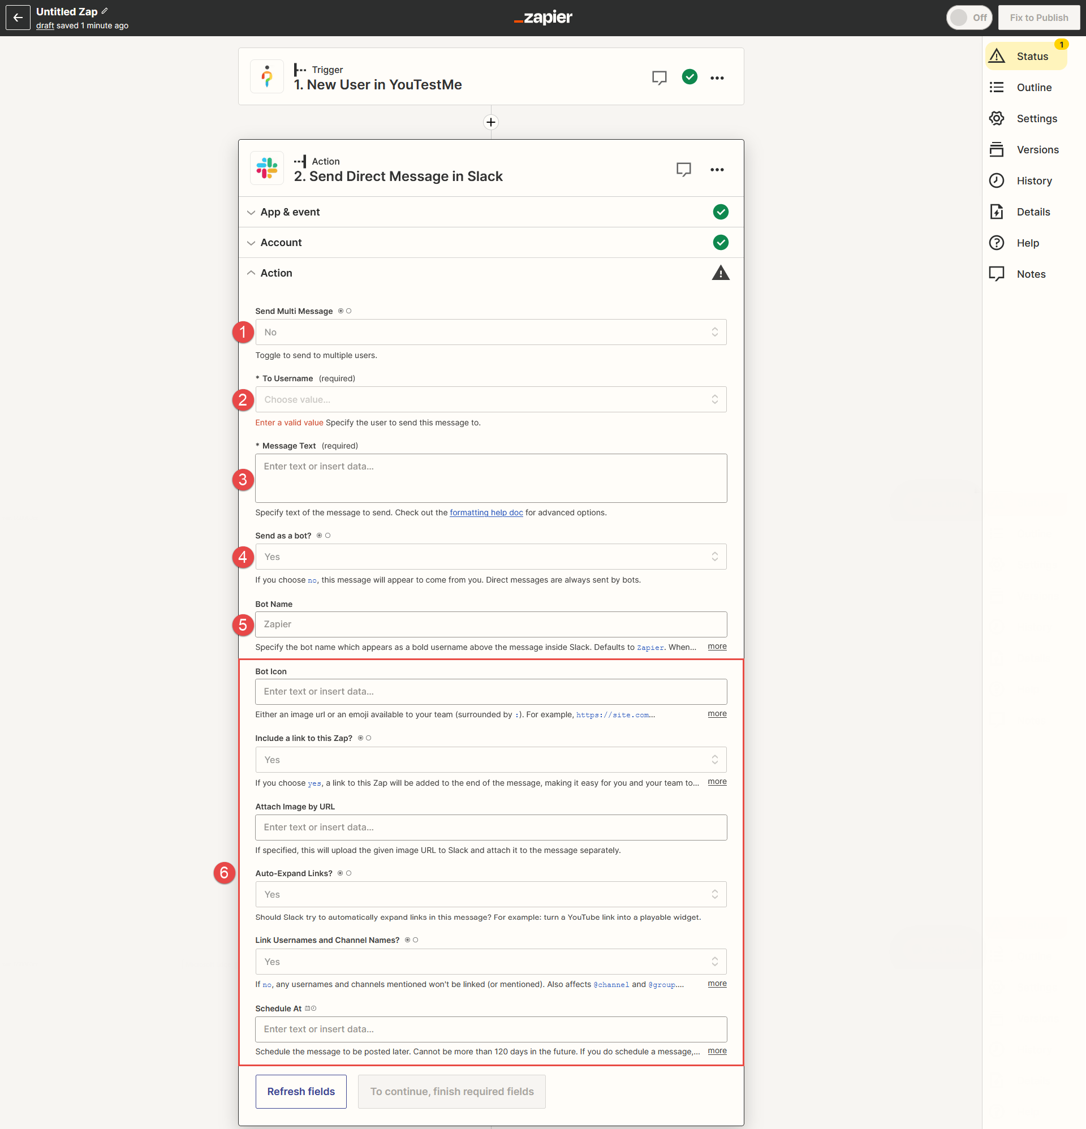The width and height of the screenshot is (1086, 1129).
Task: Select Link Usernames field mode toggle
Action: 411,941
